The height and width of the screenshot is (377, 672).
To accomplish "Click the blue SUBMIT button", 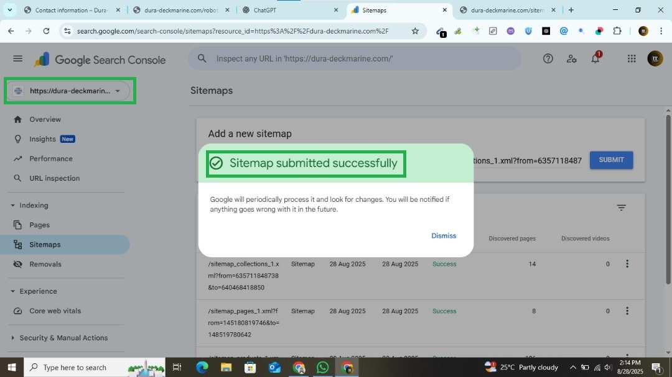I will (x=611, y=160).
